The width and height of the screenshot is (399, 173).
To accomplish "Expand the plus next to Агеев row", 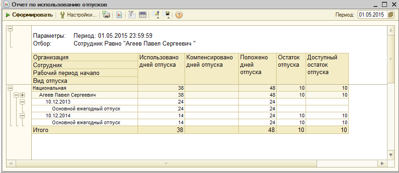I will click(23, 95).
